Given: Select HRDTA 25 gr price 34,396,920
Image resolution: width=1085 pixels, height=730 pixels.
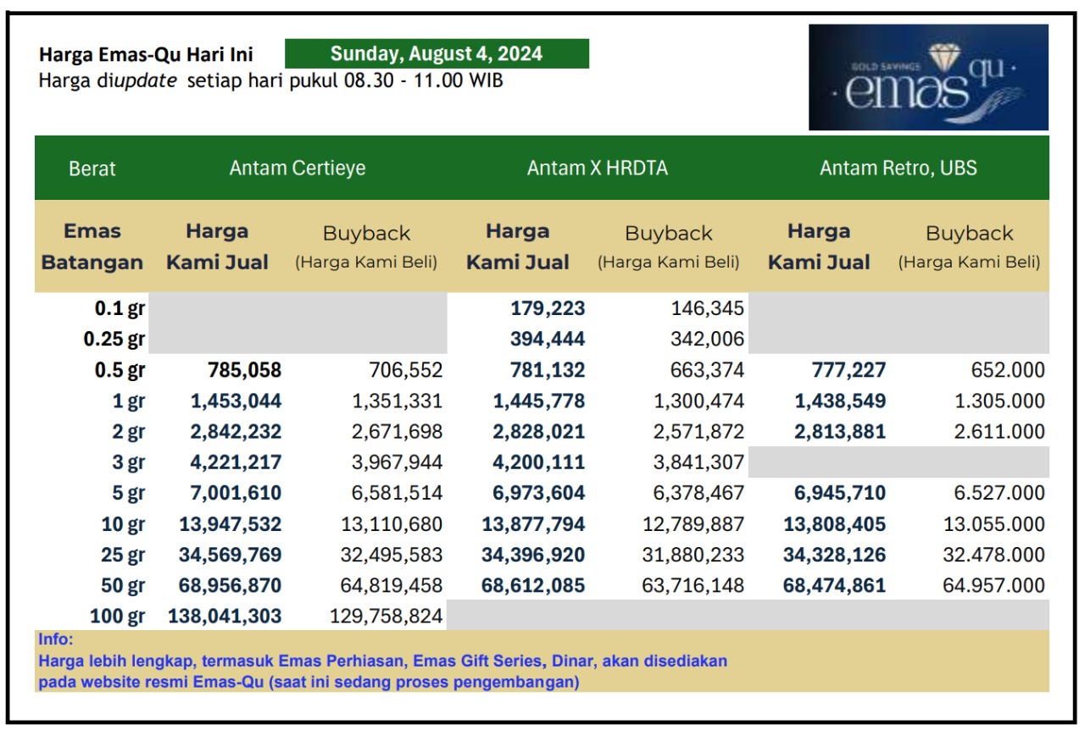Looking at the screenshot, I should pyautogui.click(x=534, y=556).
